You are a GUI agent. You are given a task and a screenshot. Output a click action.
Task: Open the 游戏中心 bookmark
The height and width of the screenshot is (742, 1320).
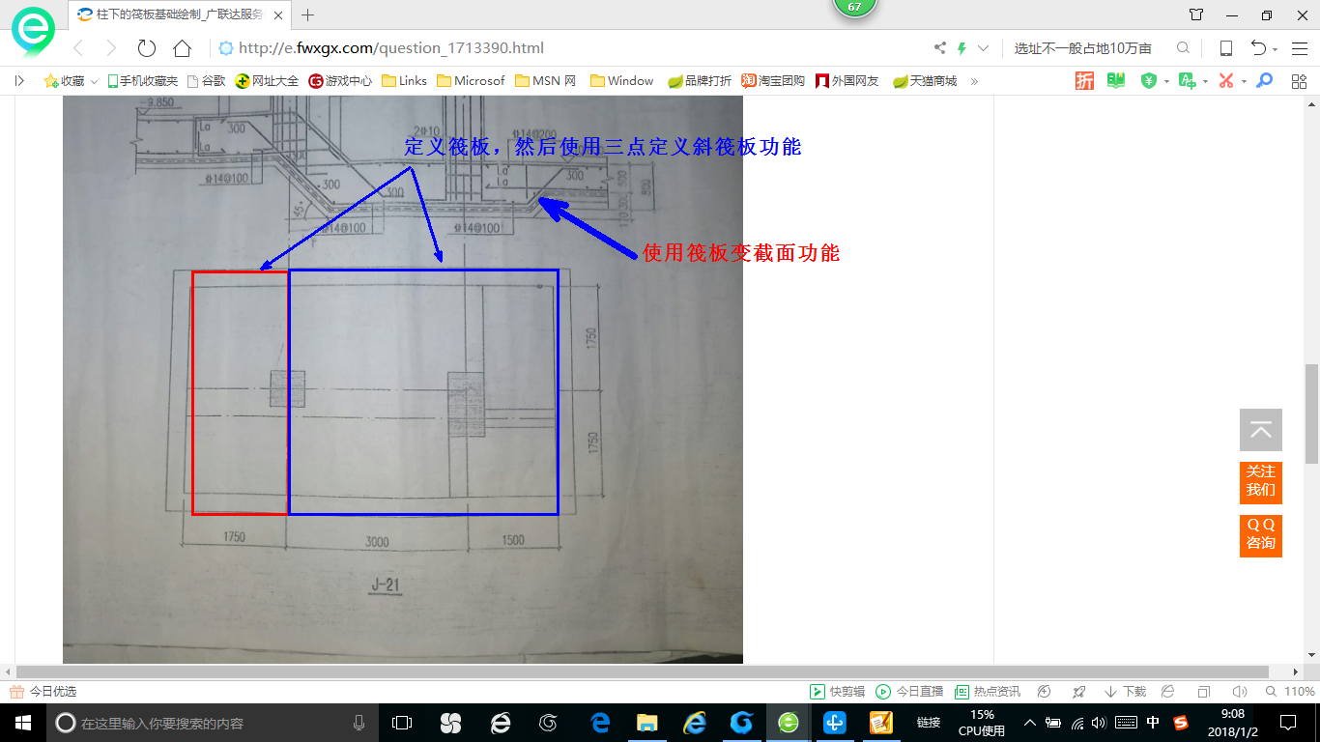(x=340, y=81)
